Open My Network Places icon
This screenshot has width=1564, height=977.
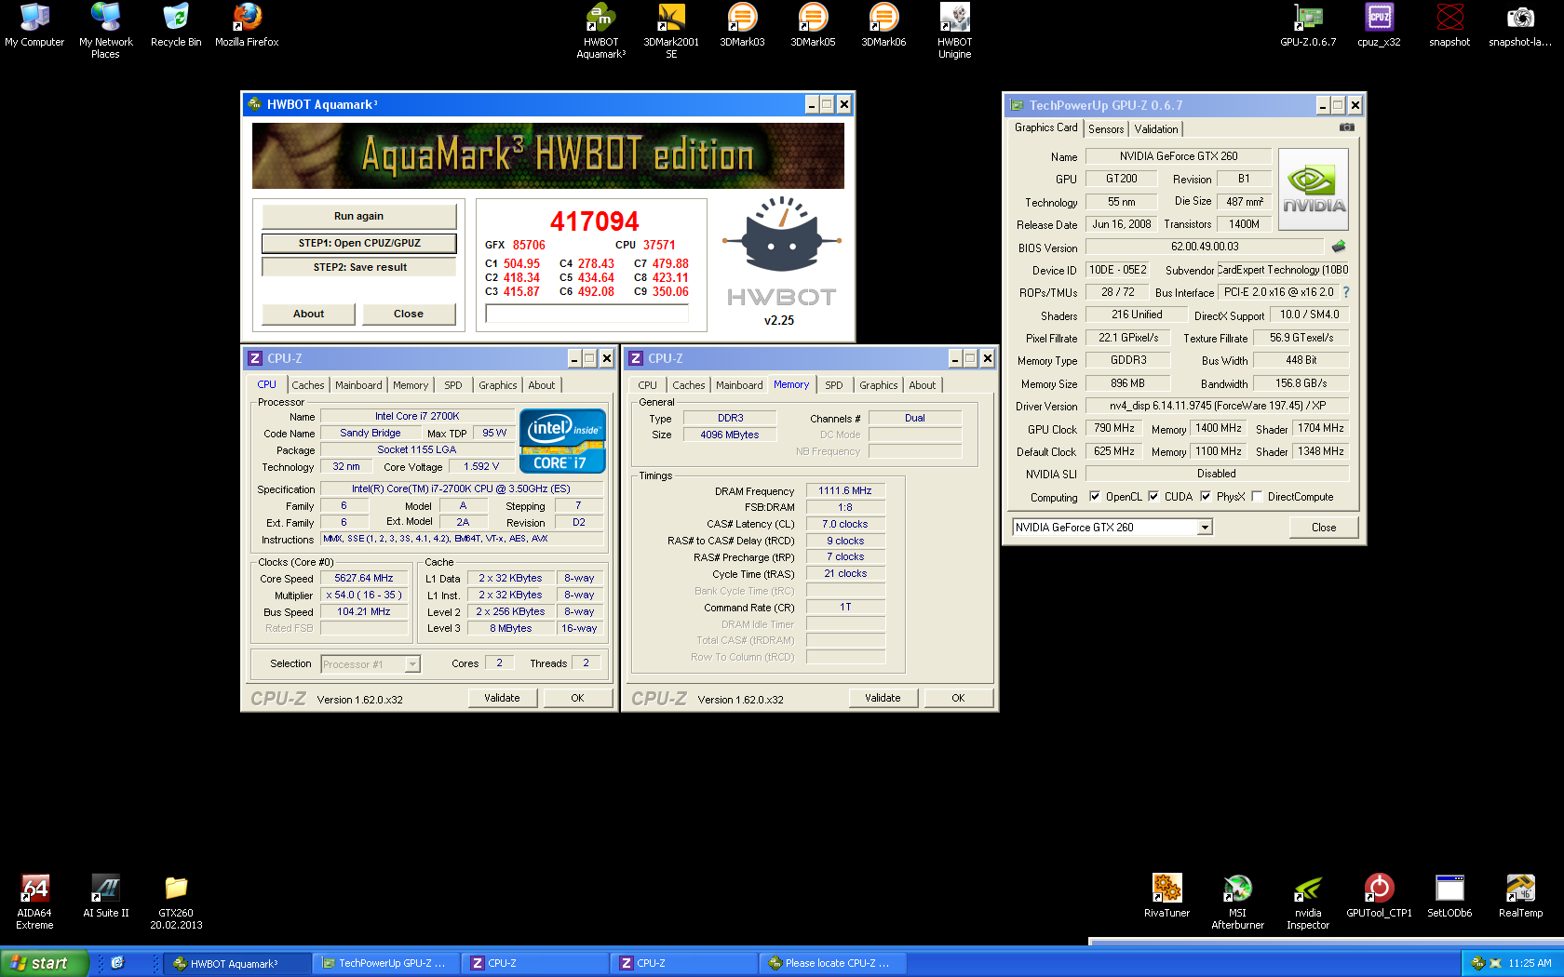pyautogui.click(x=105, y=31)
